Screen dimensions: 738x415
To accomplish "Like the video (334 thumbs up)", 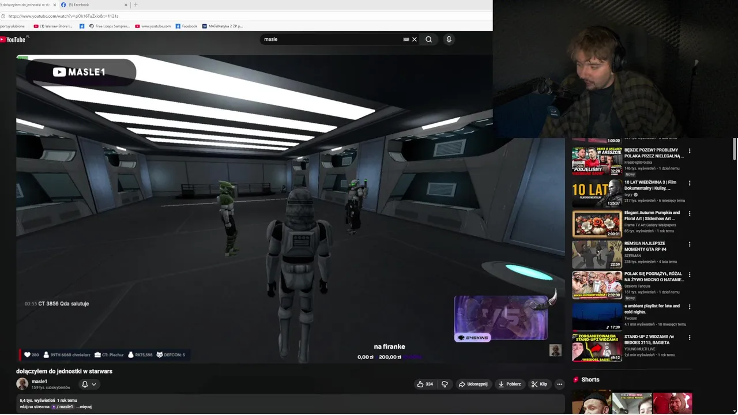I will tap(425, 384).
